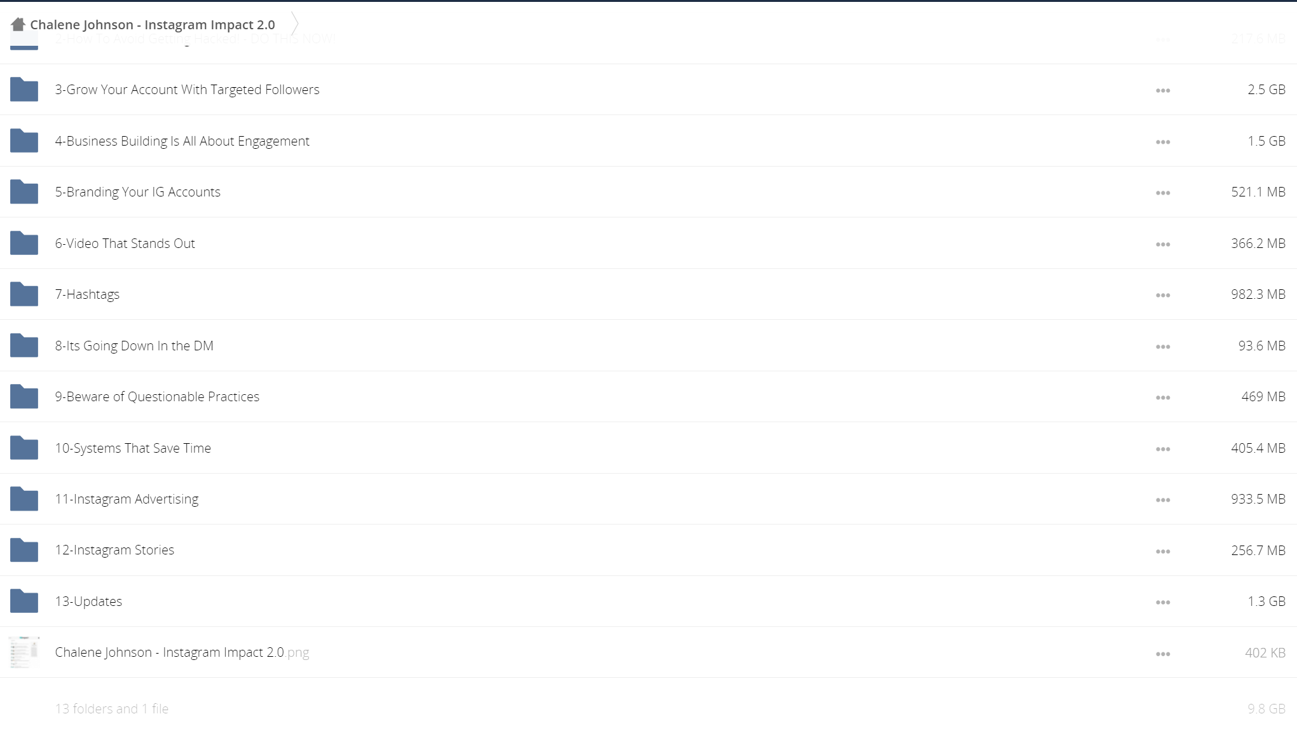Show the three-dot menu for 12-Instagram Stories
The height and width of the screenshot is (735, 1297).
pyautogui.click(x=1163, y=551)
